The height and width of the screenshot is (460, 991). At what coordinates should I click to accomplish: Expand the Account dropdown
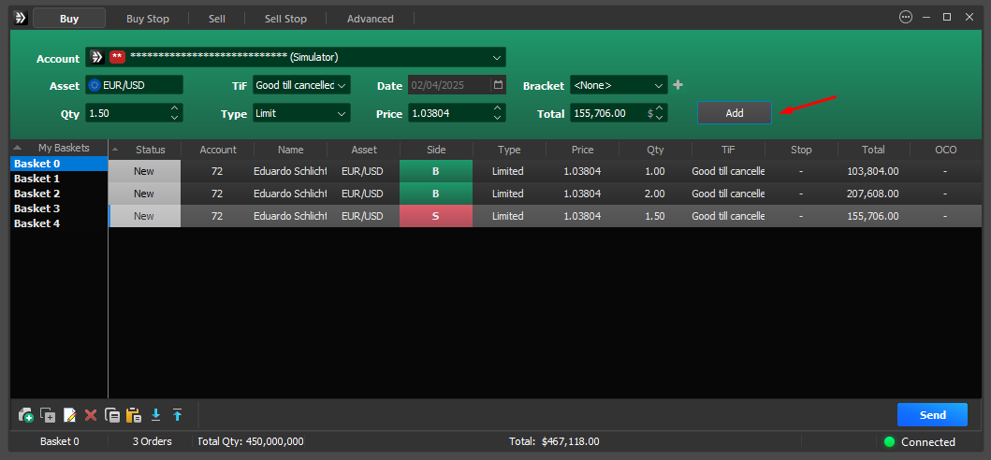click(x=497, y=57)
